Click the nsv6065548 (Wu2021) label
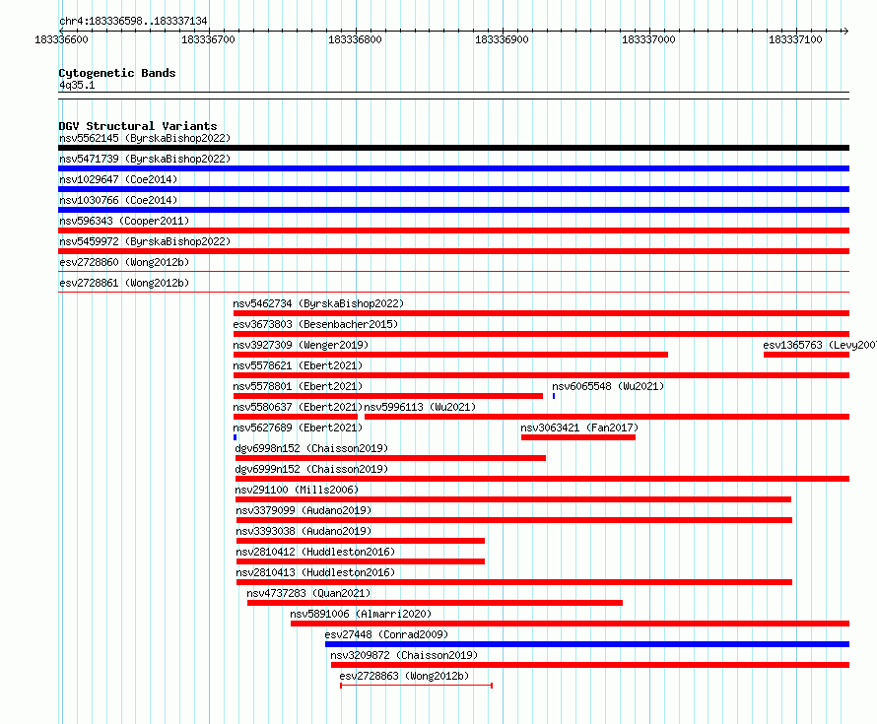Image resolution: width=877 pixels, height=724 pixels. pos(608,386)
